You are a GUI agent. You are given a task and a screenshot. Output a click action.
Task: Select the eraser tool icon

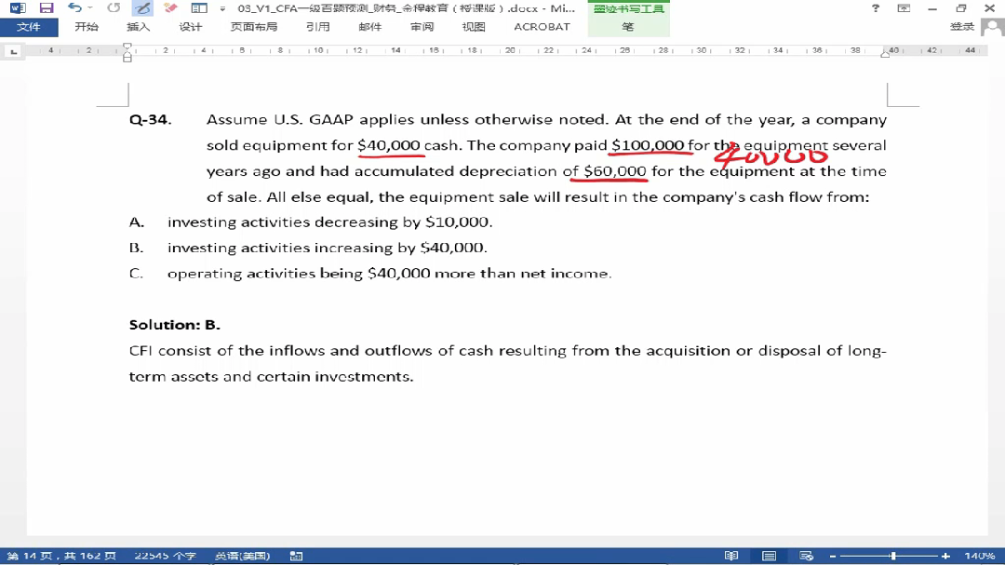(170, 8)
